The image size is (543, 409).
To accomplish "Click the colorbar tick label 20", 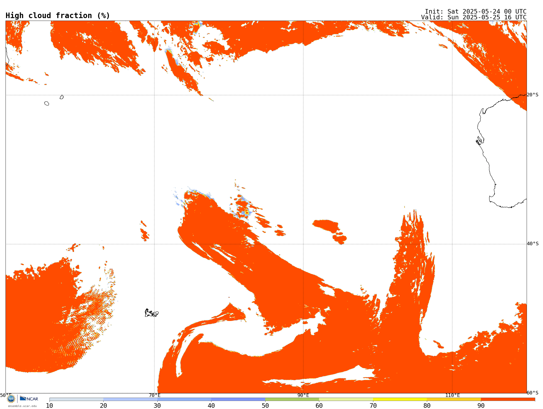I will coord(103,406).
